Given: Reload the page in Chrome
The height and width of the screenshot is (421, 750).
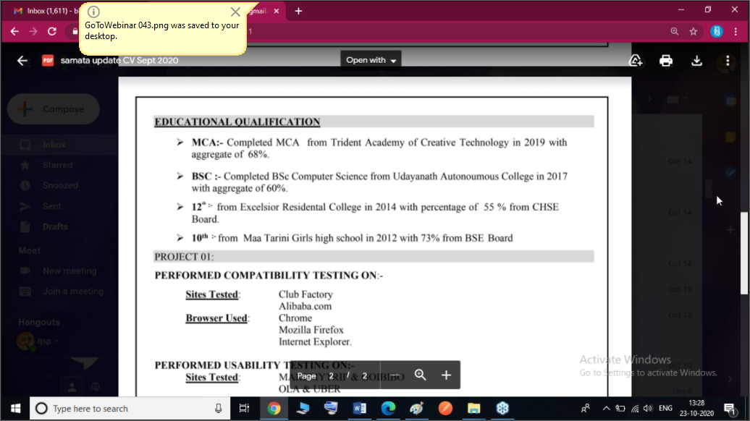Looking at the screenshot, I should (52, 32).
